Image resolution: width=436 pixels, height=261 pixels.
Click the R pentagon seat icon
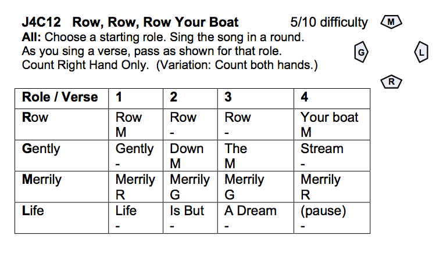[x=391, y=82]
